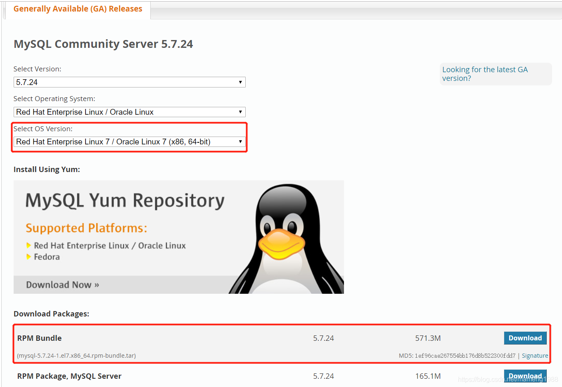Viewport: 562px width, 387px height.
Task: Open the RPM Bundle Signature link
Action: [x=535, y=356]
